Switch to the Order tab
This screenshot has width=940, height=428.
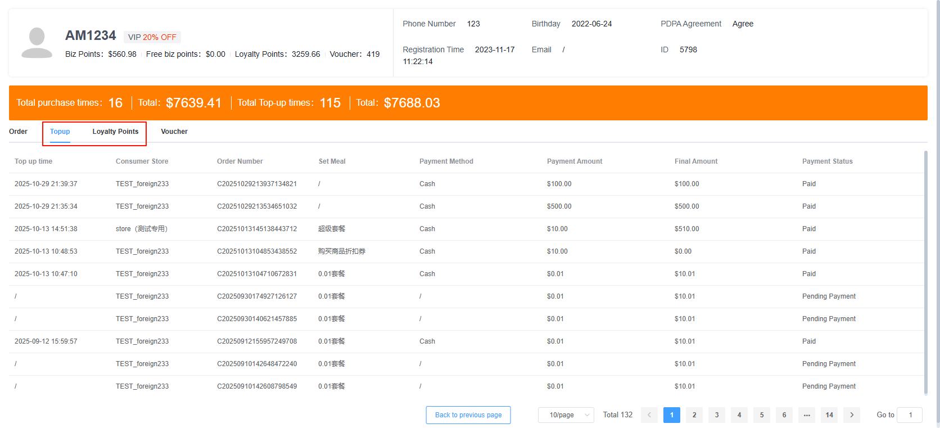18,132
